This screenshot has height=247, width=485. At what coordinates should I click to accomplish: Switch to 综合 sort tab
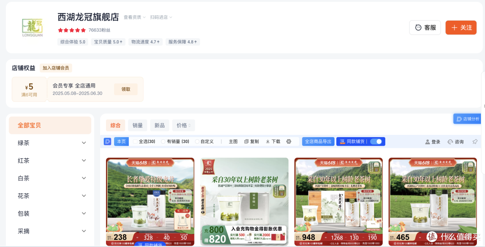[x=115, y=126]
